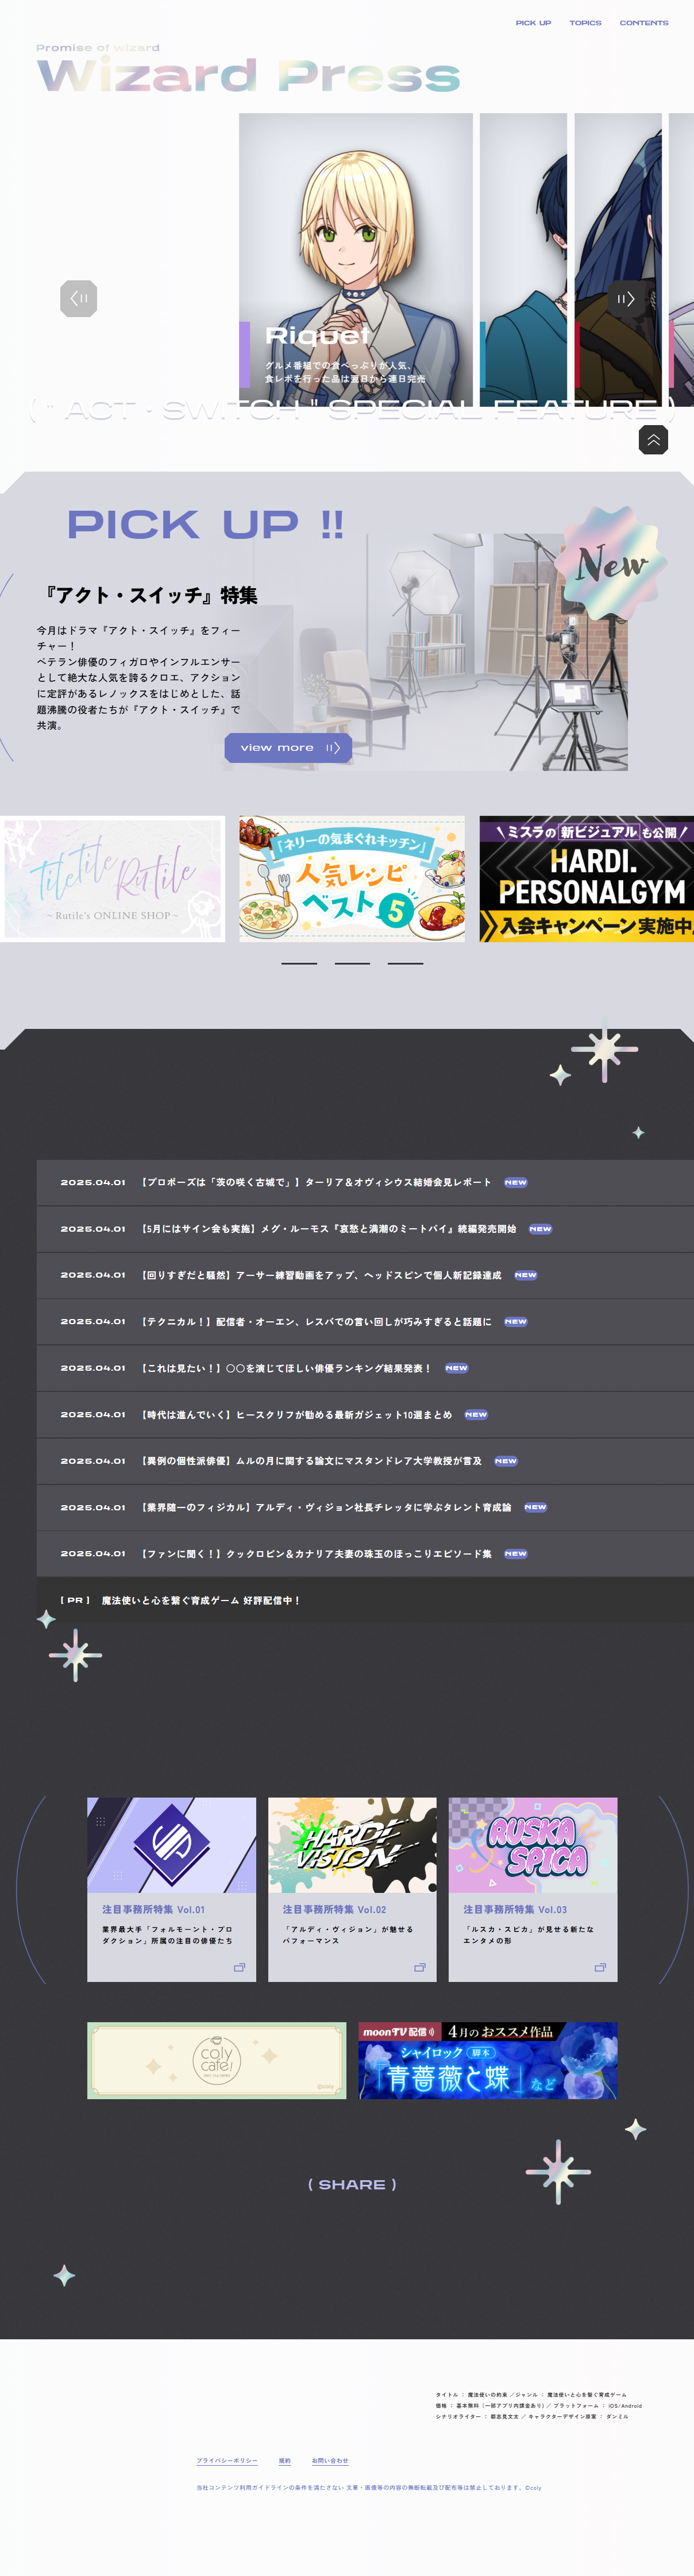Open the Rutile's ONLINE SHOP banner
The width and height of the screenshot is (694, 2576).
(113, 879)
